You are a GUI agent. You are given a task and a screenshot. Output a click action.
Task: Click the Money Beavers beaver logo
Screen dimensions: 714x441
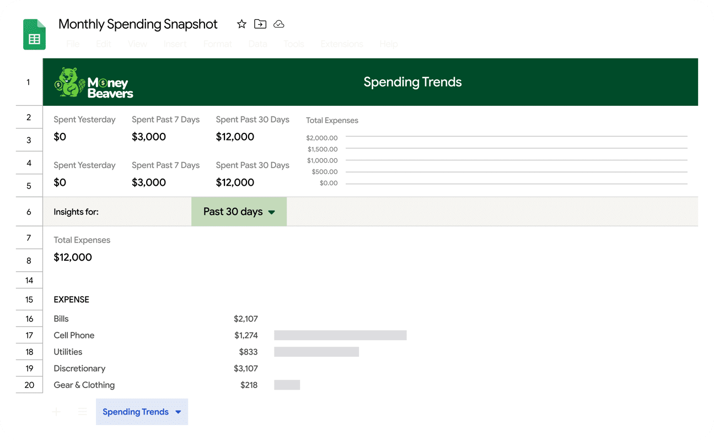click(x=94, y=83)
